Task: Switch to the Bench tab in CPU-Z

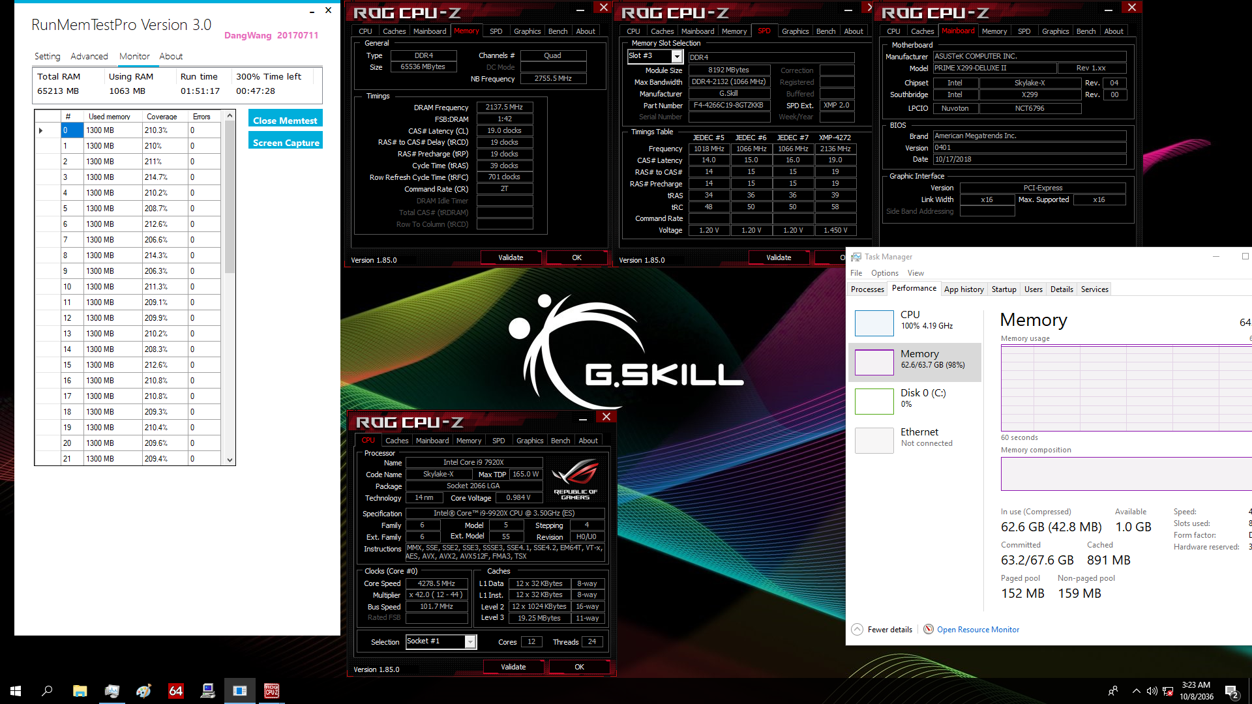Action: coord(560,440)
